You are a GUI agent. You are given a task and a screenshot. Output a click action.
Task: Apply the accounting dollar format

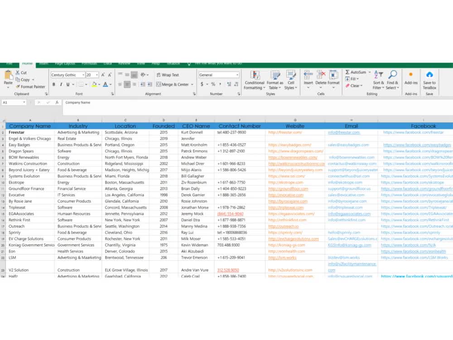(202, 84)
